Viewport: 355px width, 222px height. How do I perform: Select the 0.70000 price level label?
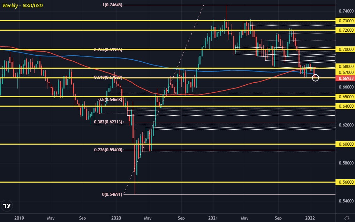point(345,49)
